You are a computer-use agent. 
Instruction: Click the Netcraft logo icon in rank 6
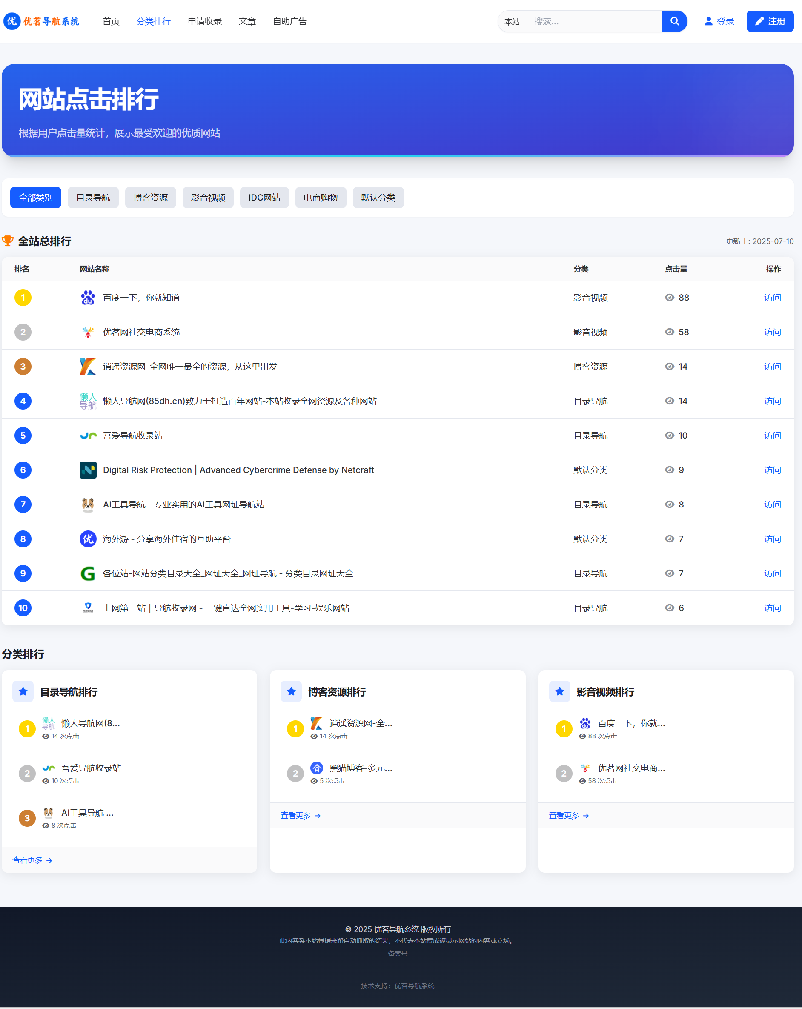tap(88, 470)
